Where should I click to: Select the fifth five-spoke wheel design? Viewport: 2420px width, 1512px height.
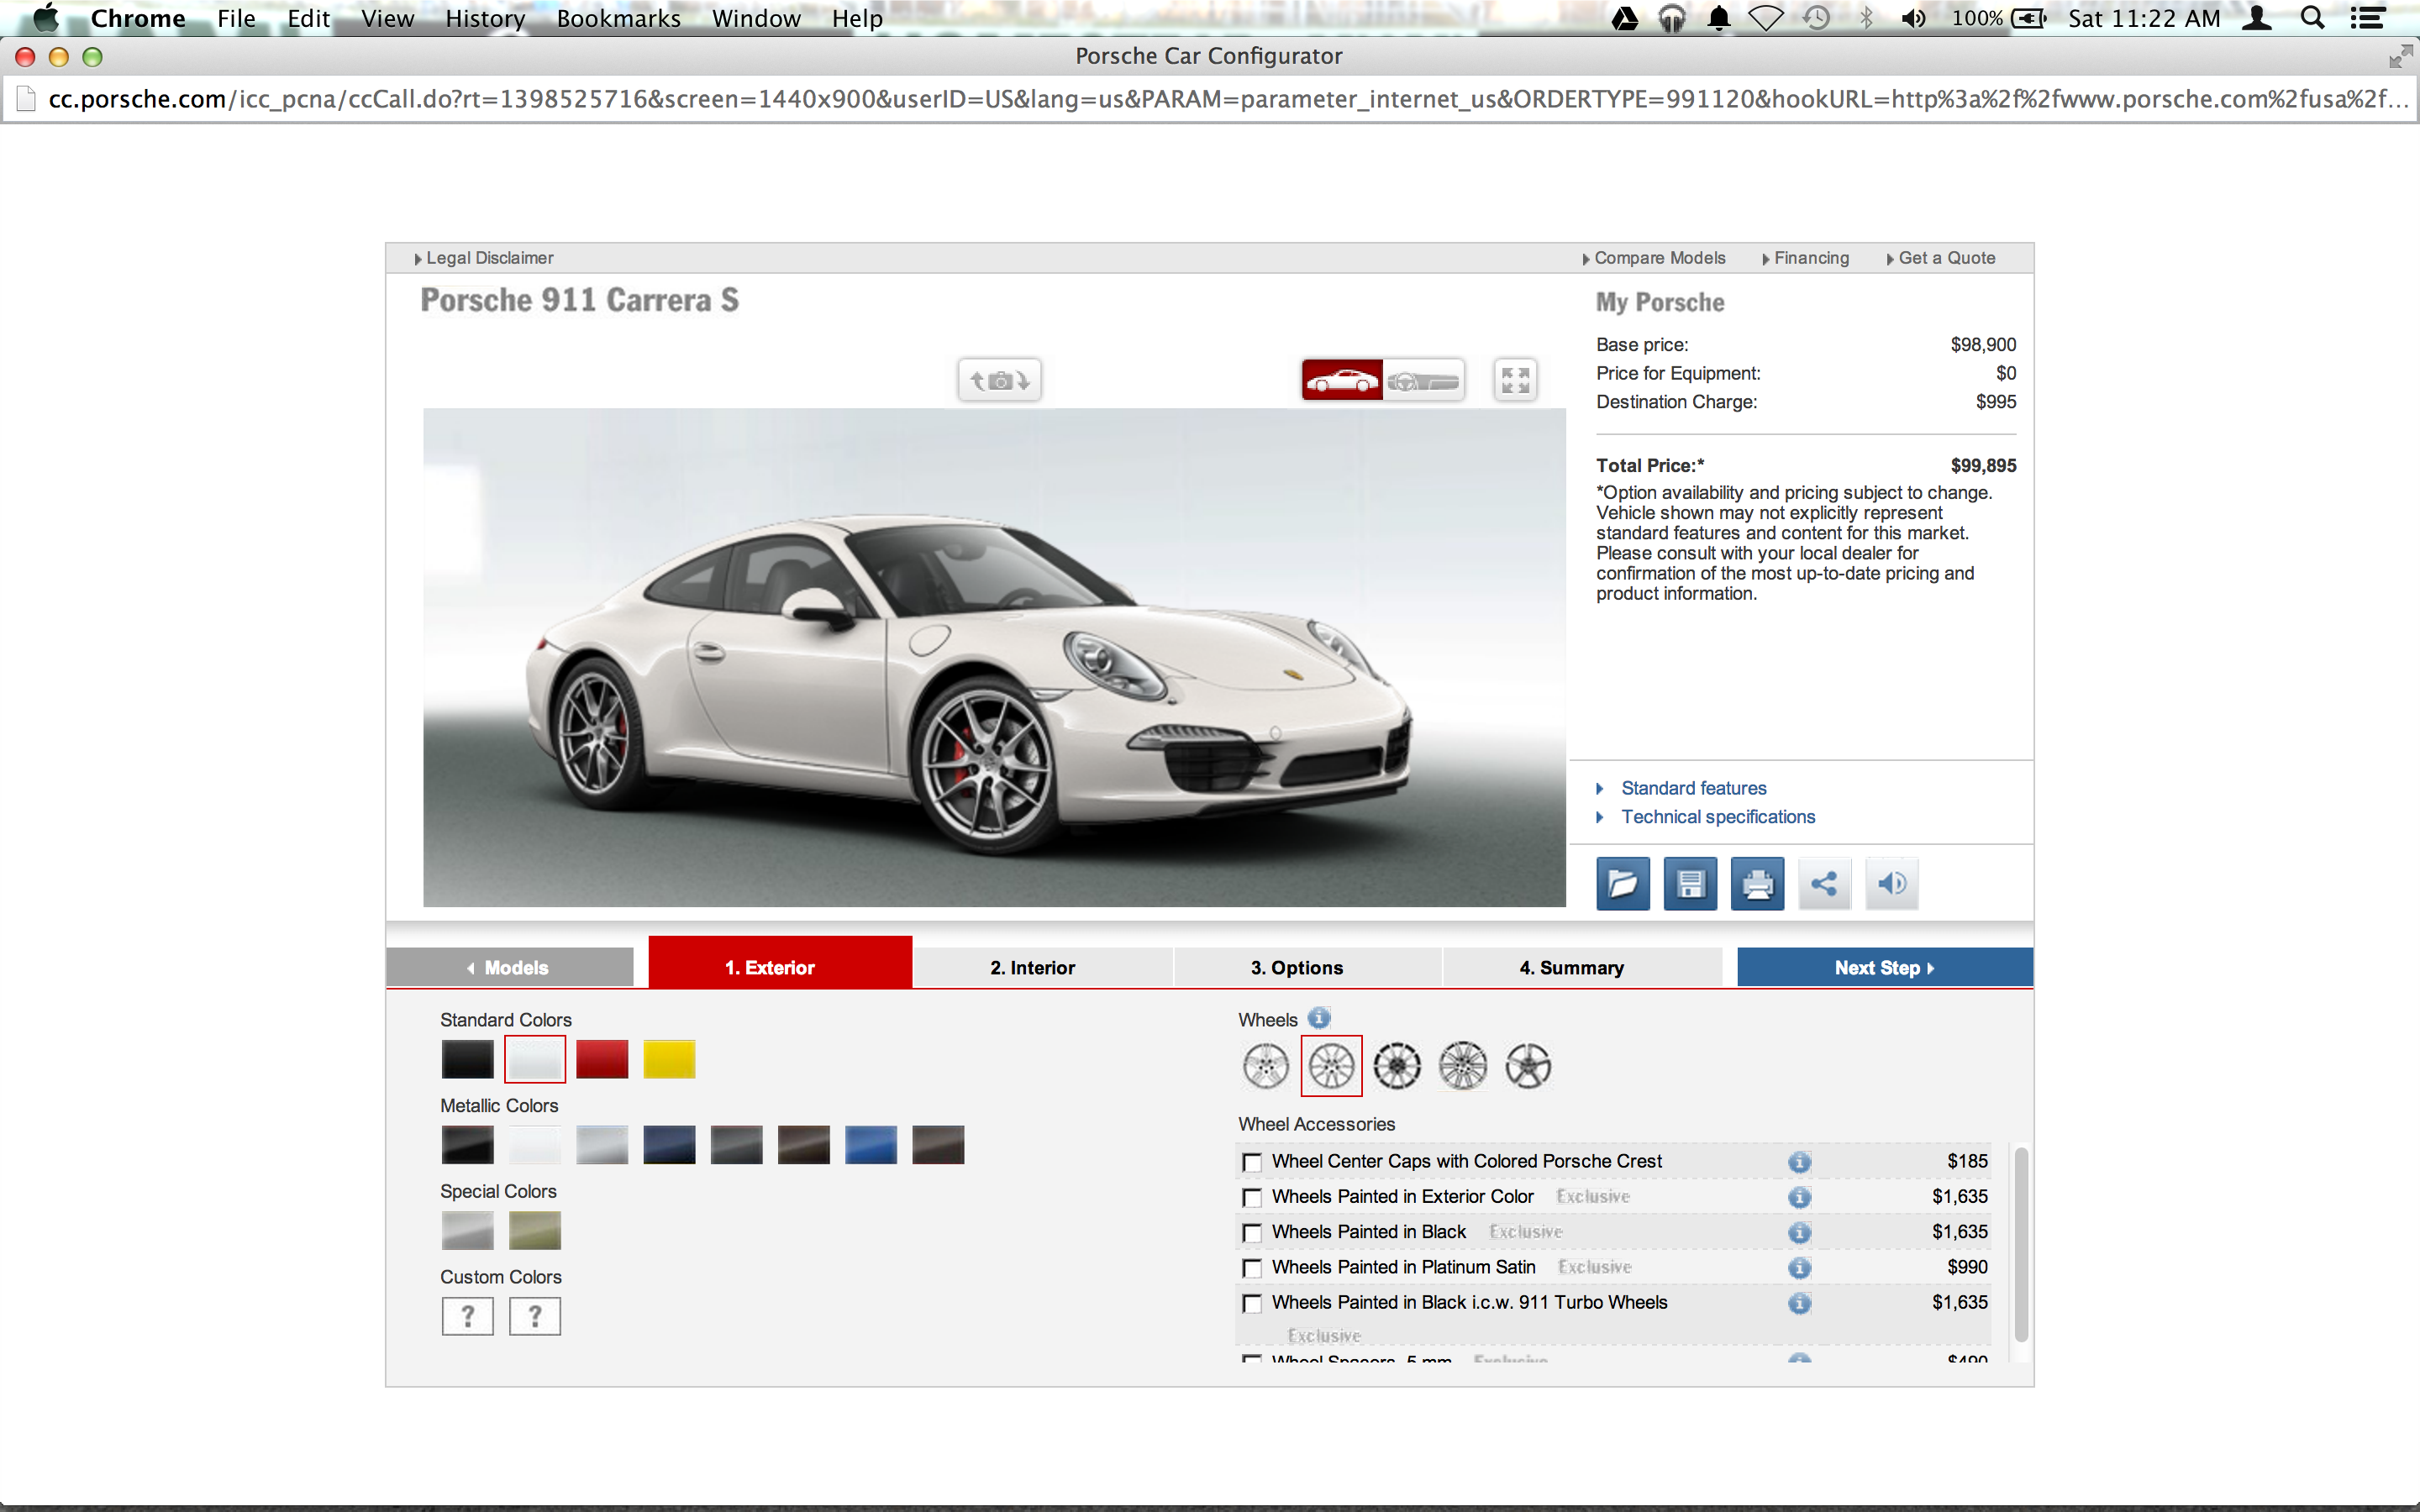point(1528,1065)
